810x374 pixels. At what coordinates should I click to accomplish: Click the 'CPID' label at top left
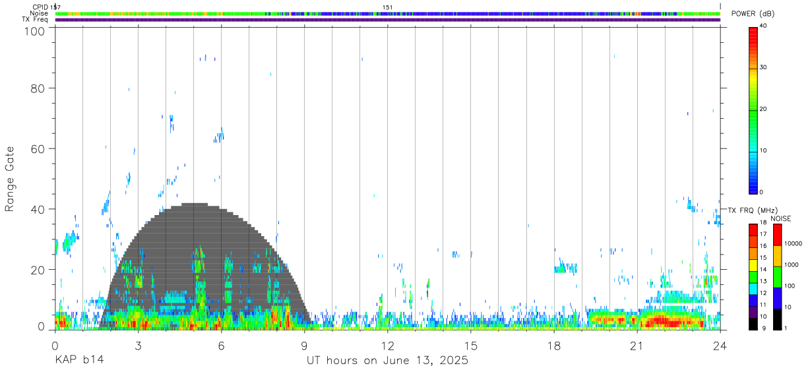coord(41,7)
